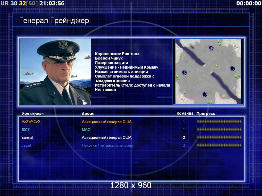Click the "Королевские Рапторы" feature line
The height and width of the screenshot is (196, 262).
pyautogui.click(x=117, y=54)
